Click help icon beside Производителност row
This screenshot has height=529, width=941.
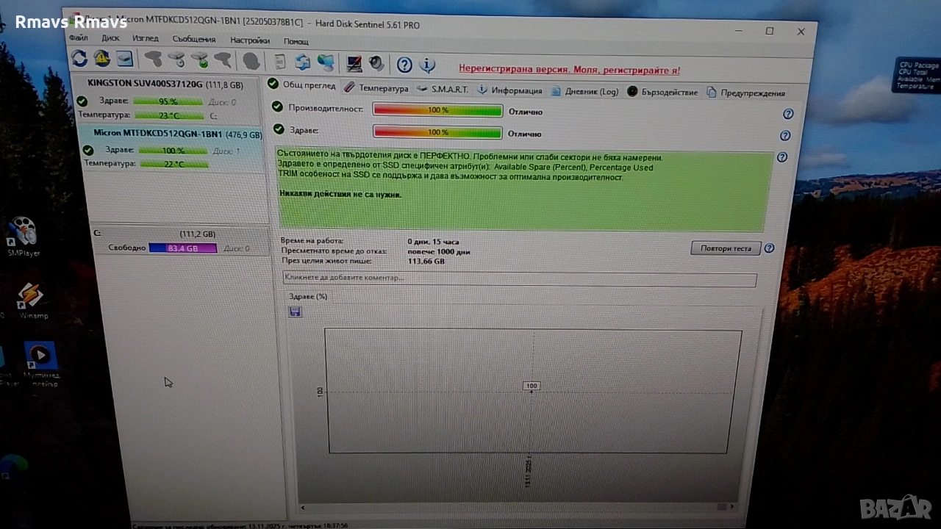point(788,114)
